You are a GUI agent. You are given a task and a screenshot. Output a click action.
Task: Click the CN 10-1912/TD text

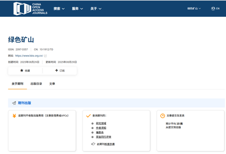(x=44, y=49)
